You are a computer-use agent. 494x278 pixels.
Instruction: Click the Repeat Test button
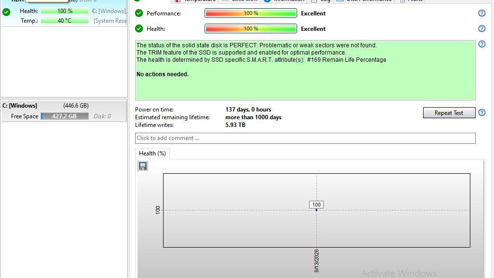pos(449,113)
